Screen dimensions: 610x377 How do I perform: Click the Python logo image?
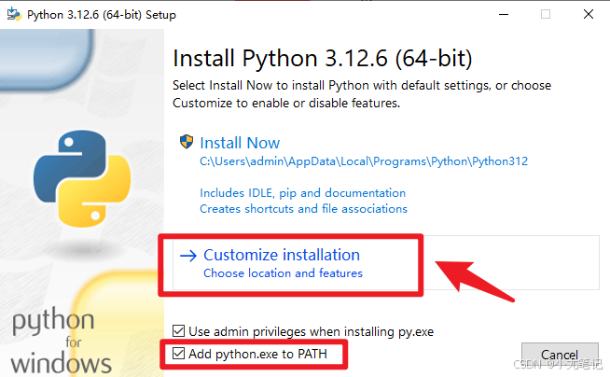click(x=82, y=178)
